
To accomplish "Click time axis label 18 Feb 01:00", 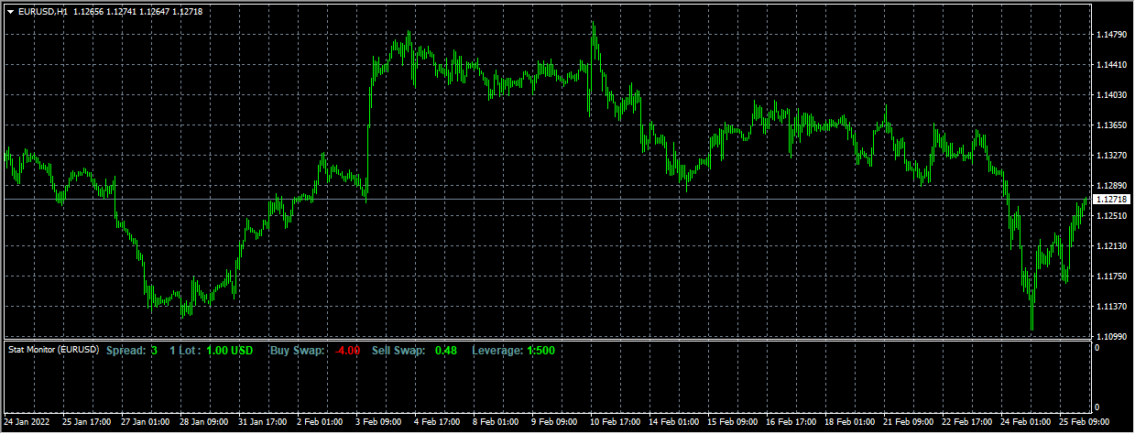I will click(x=847, y=424).
